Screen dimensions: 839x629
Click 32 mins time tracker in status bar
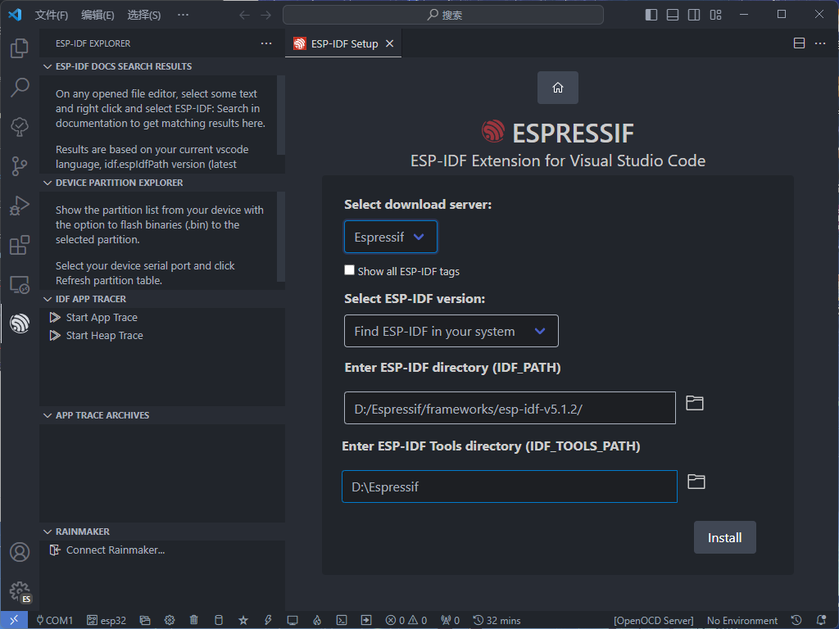click(x=497, y=620)
